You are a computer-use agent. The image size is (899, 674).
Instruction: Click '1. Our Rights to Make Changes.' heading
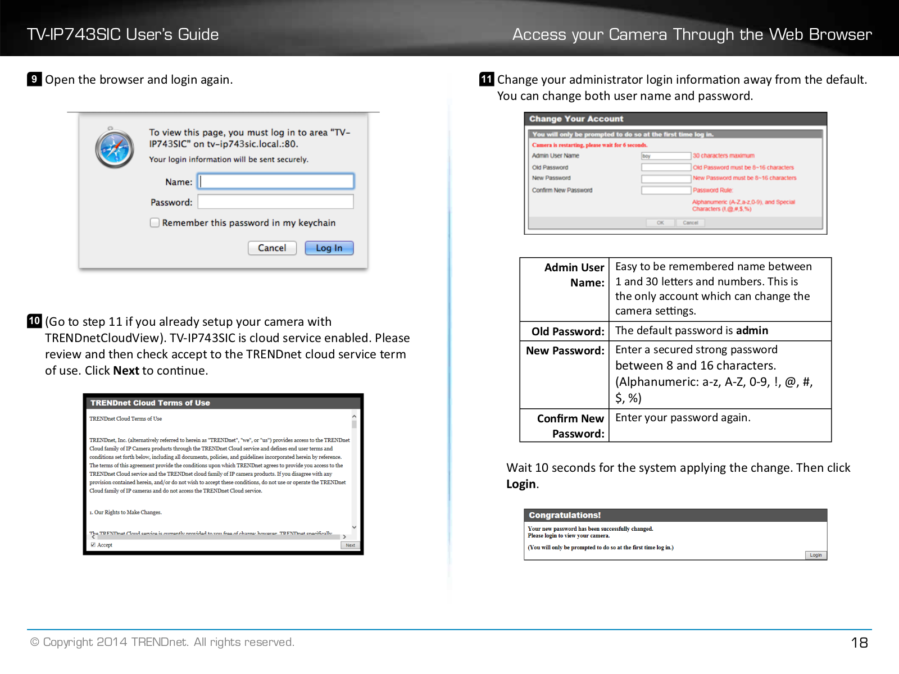pyautogui.click(x=125, y=512)
